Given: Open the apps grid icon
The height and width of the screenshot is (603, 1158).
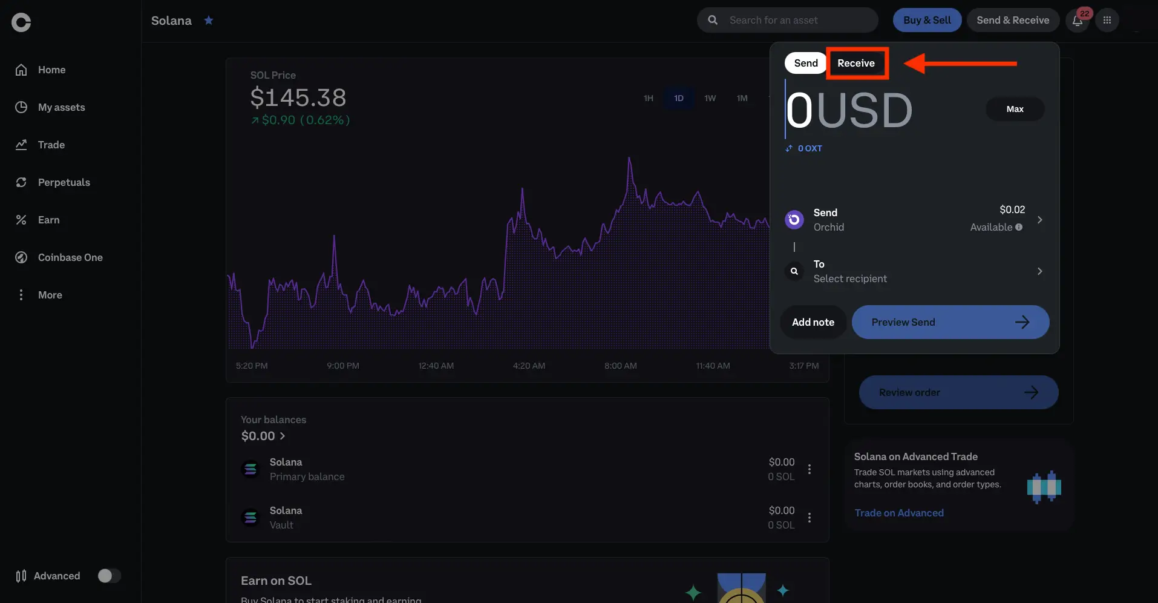Looking at the screenshot, I should (1107, 20).
